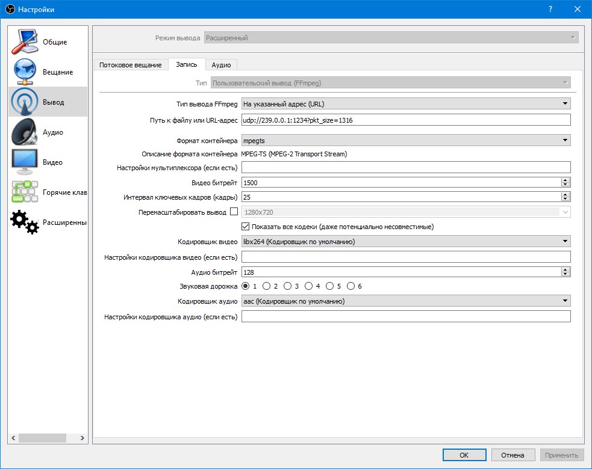Select the Расширенные gears icon
Screen dimensions: 592x469
click(25, 222)
